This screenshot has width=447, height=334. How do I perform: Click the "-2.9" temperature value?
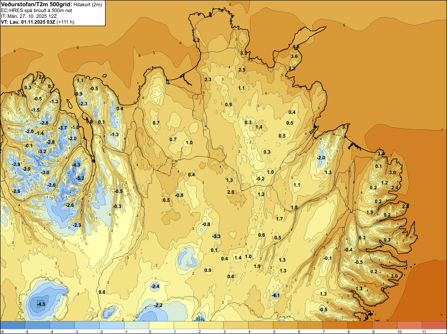pos(26,169)
